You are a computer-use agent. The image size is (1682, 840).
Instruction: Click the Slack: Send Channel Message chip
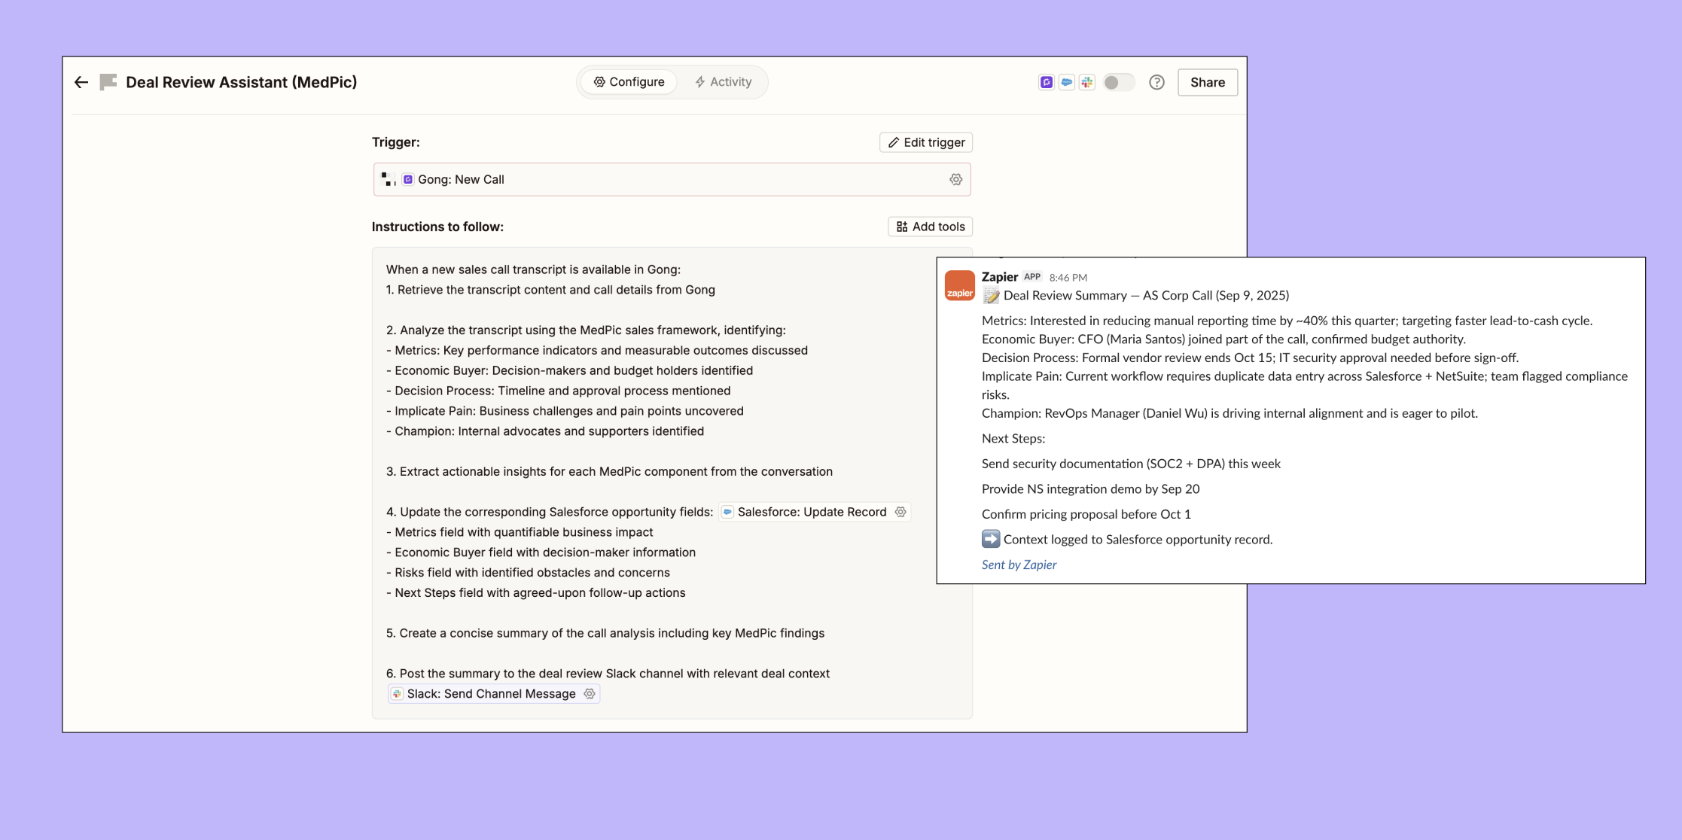[494, 694]
